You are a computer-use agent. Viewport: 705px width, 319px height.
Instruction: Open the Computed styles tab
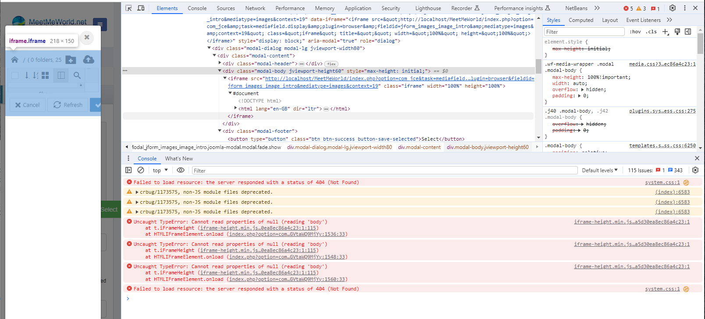point(580,20)
